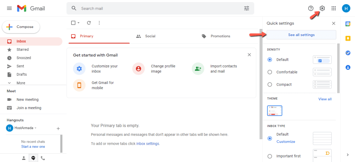Switch to Hangouts conversations icon

pos(33,158)
